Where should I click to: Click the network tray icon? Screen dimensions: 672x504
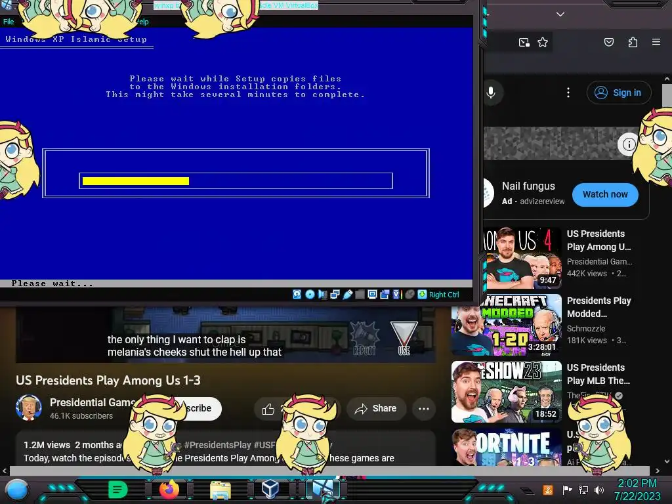(x=583, y=490)
